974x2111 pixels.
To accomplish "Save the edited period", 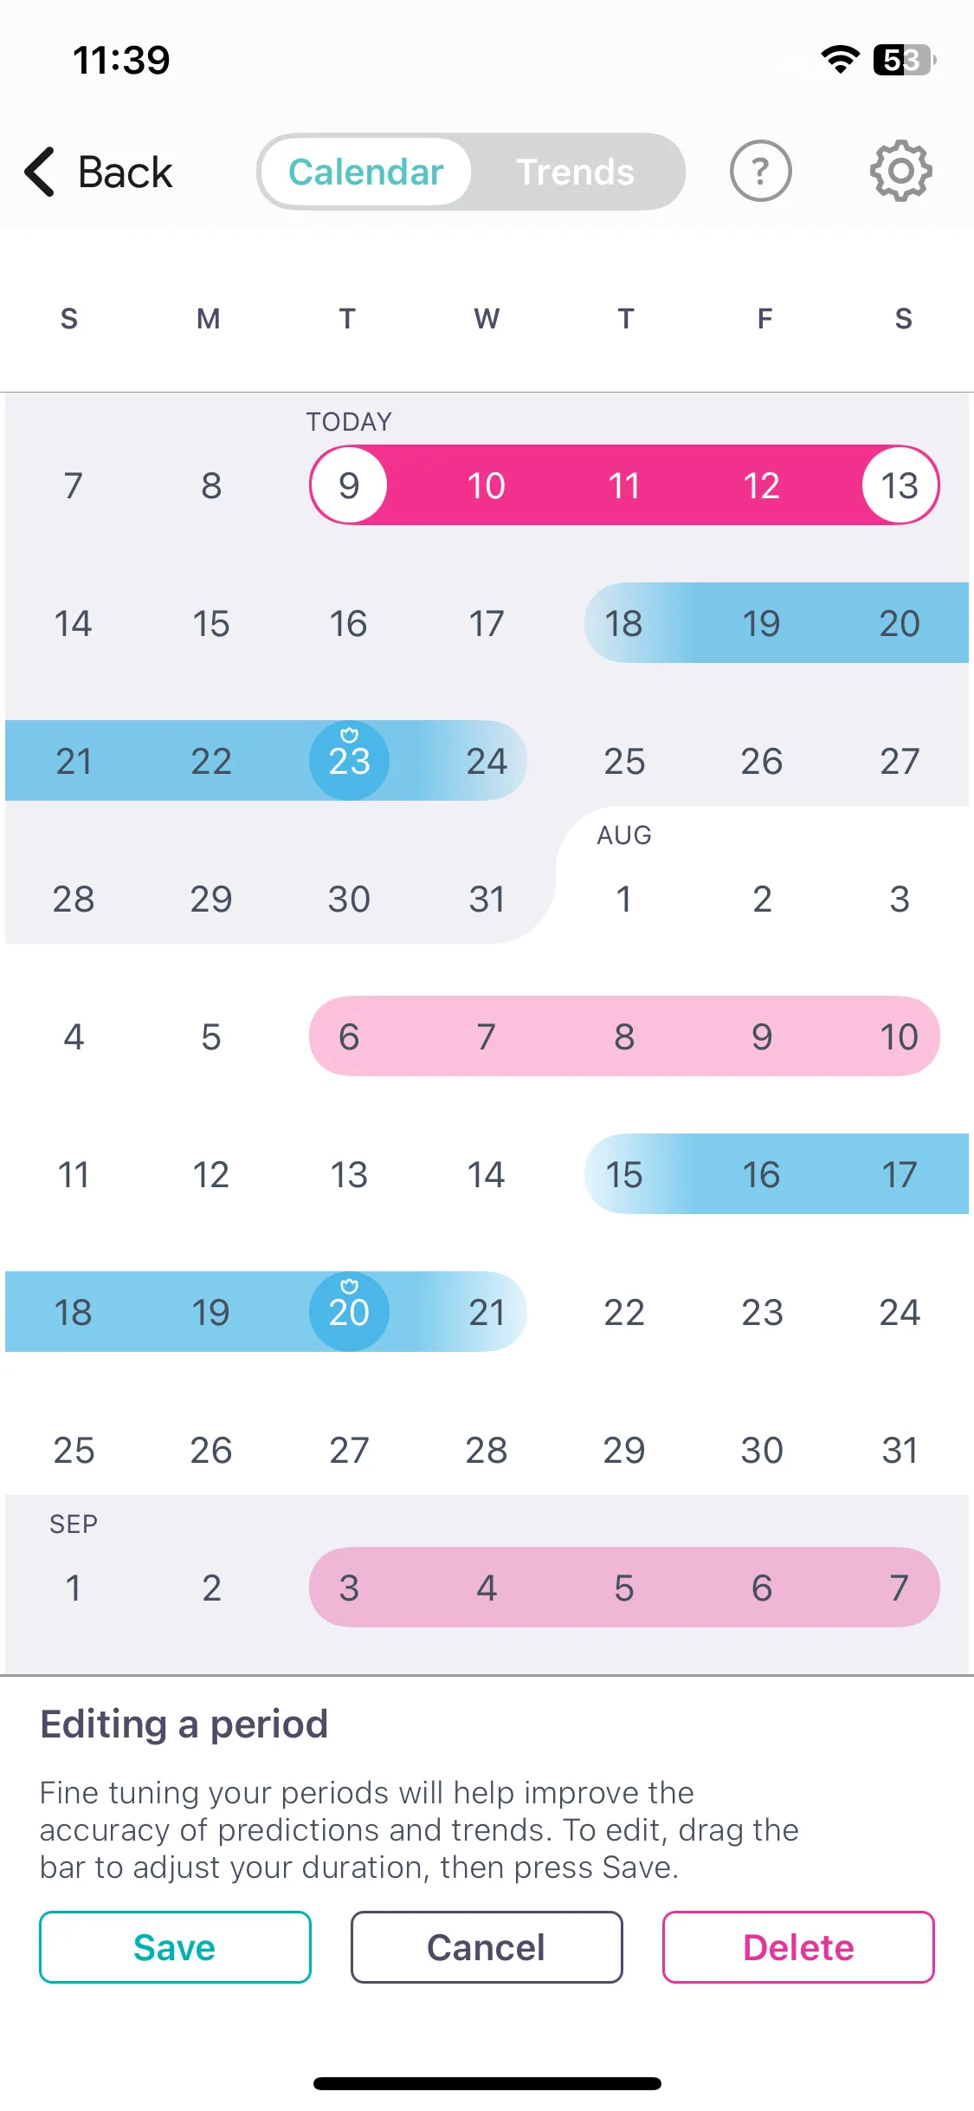I will click(175, 1947).
